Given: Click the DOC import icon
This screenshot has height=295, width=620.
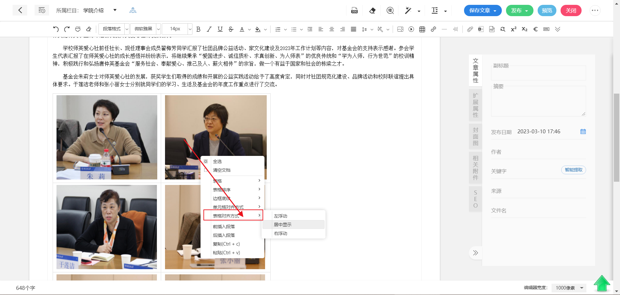Looking at the screenshot, I should (354, 11).
